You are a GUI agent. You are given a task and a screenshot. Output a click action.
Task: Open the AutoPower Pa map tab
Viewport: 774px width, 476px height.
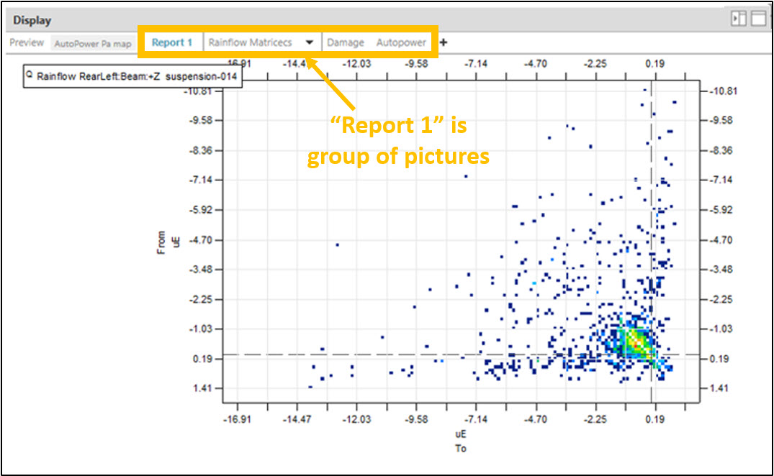93,43
